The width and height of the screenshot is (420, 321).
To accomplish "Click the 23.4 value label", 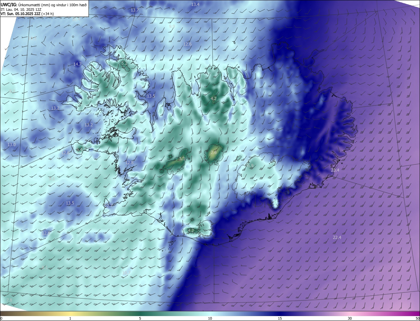I will pyautogui.click(x=335, y=170).
